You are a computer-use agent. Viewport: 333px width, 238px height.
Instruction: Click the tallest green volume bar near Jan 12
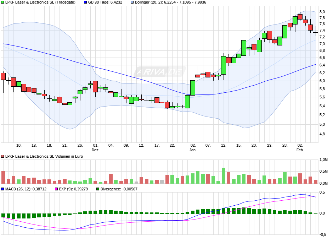tap(224, 175)
